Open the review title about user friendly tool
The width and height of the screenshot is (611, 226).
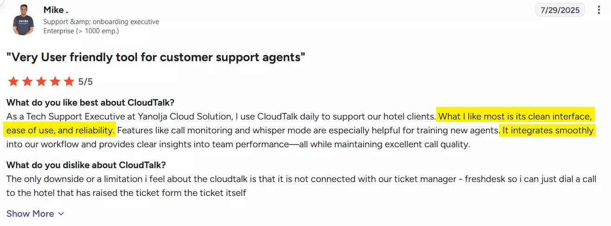(x=156, y=57)
